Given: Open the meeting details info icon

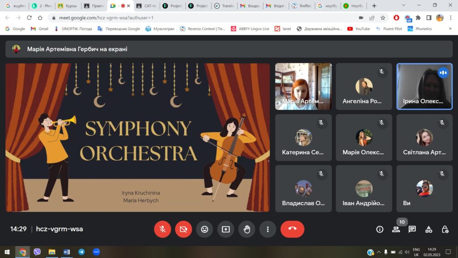Looking at the screenshot, I should (380, 229).
